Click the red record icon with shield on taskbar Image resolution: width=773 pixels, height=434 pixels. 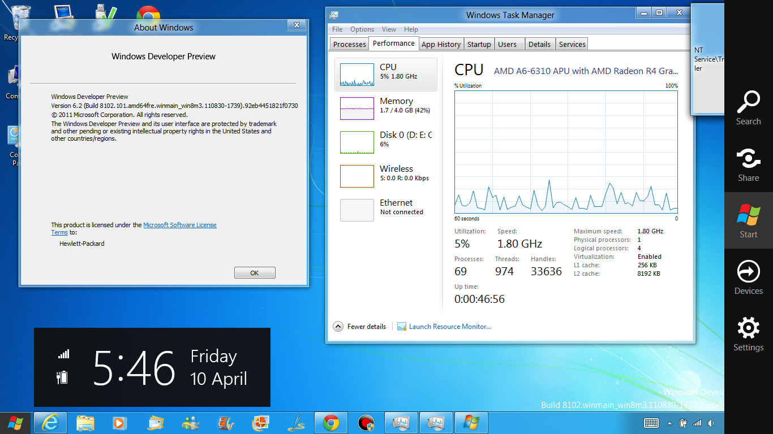click(x=366, y=423)
